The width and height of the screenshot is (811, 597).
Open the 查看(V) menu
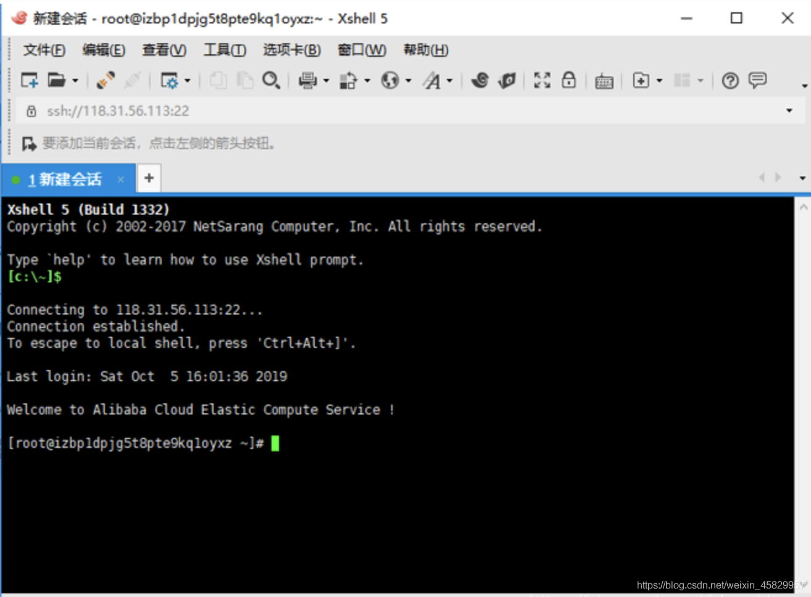164,50
